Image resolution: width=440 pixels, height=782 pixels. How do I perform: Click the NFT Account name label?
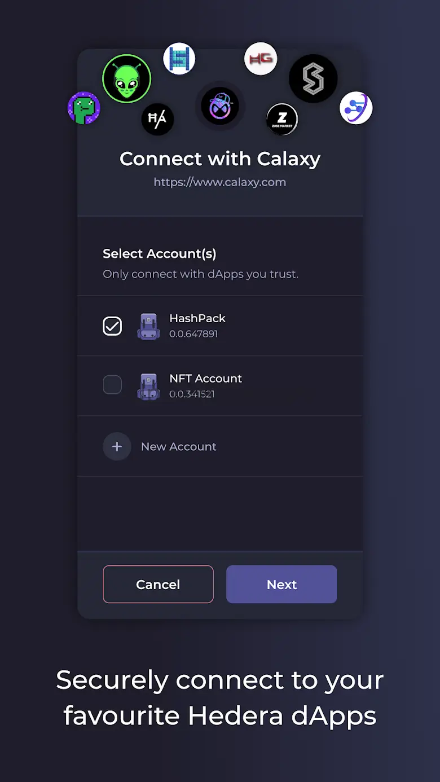(205, 379)
